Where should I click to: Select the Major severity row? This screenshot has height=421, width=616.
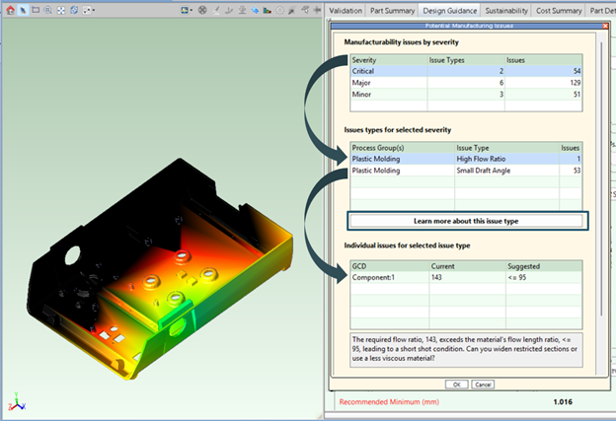(385, 83)
